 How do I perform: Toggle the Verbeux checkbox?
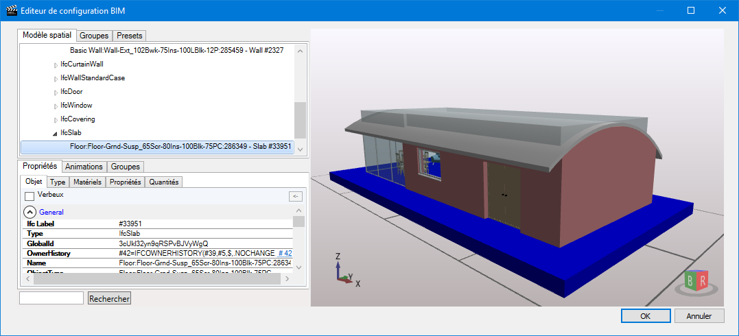coord(30,196)
